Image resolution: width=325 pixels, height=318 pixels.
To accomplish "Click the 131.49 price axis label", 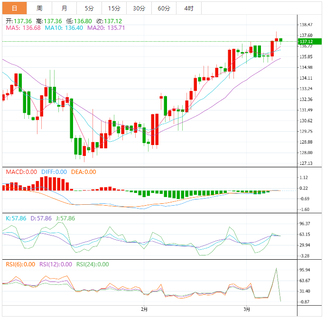I will 306,110.
